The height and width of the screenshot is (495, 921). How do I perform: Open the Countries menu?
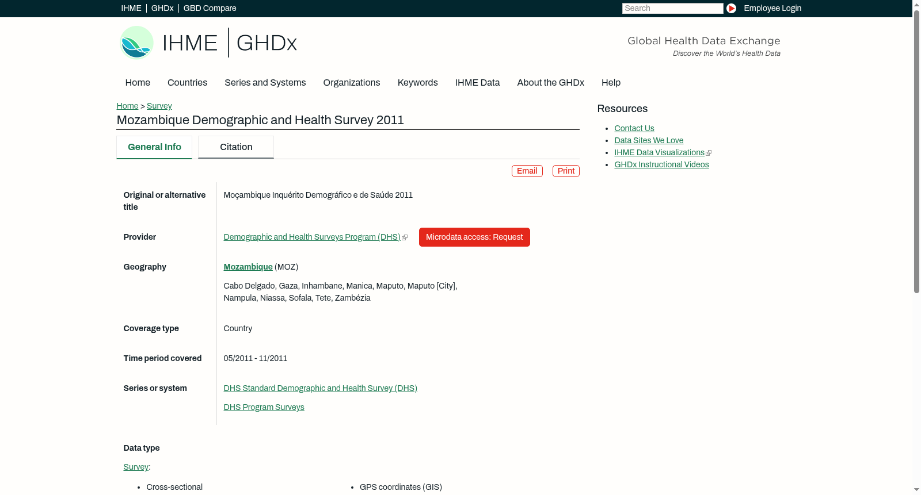coord(187,82)
